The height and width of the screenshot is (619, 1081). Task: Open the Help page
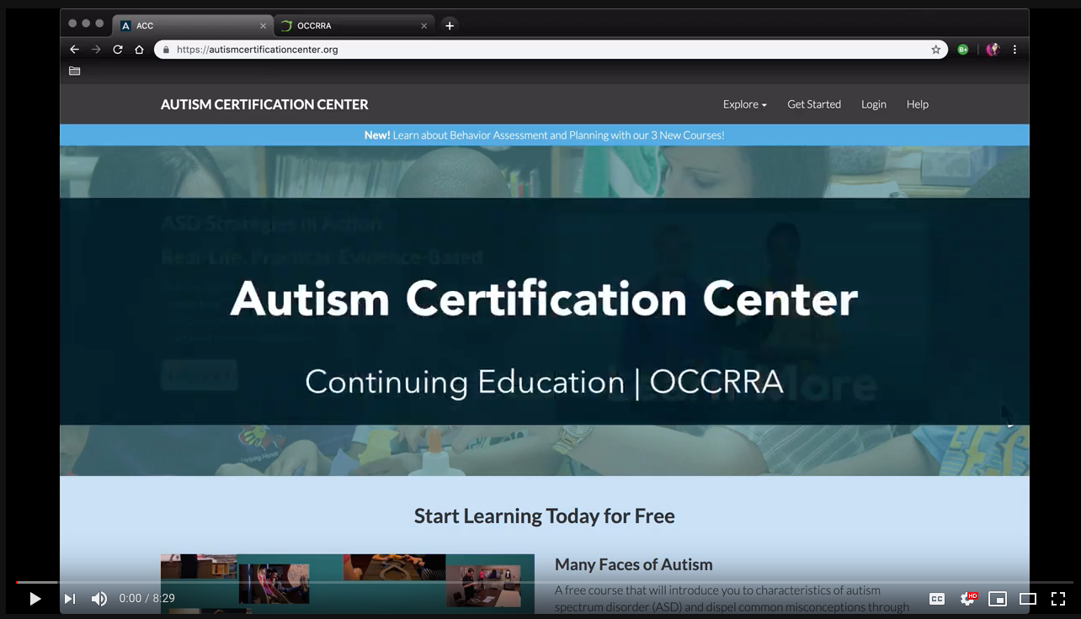(x=918, y=104)
